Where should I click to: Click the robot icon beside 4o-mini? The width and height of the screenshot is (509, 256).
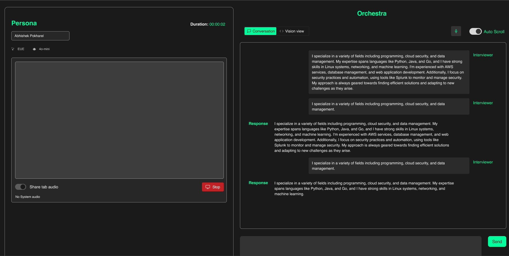[34, 49]
